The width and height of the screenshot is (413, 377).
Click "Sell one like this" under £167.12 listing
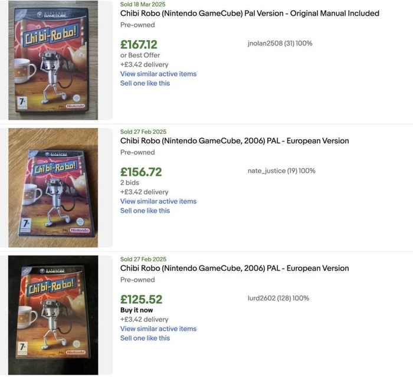click(x=145, y=83)
